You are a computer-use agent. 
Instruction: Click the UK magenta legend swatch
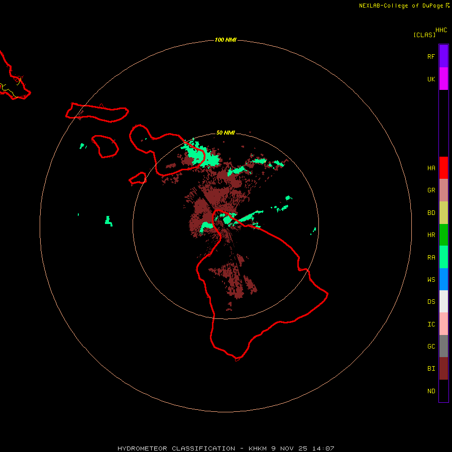click(x=443, y=79)
